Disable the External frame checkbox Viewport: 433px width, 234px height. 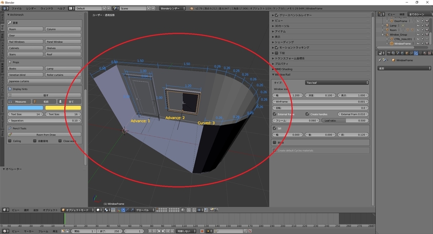click(x=274, y=114)
